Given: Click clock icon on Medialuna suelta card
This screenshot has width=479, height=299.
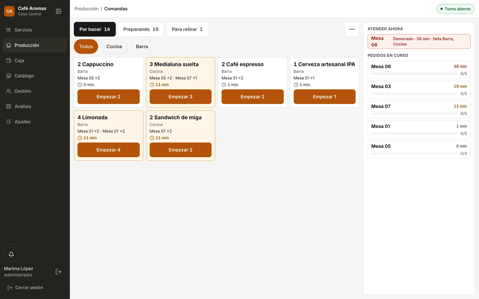Looking at the screenshot, I should [152, 85].
